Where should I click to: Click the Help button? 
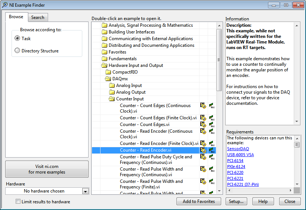263,201
